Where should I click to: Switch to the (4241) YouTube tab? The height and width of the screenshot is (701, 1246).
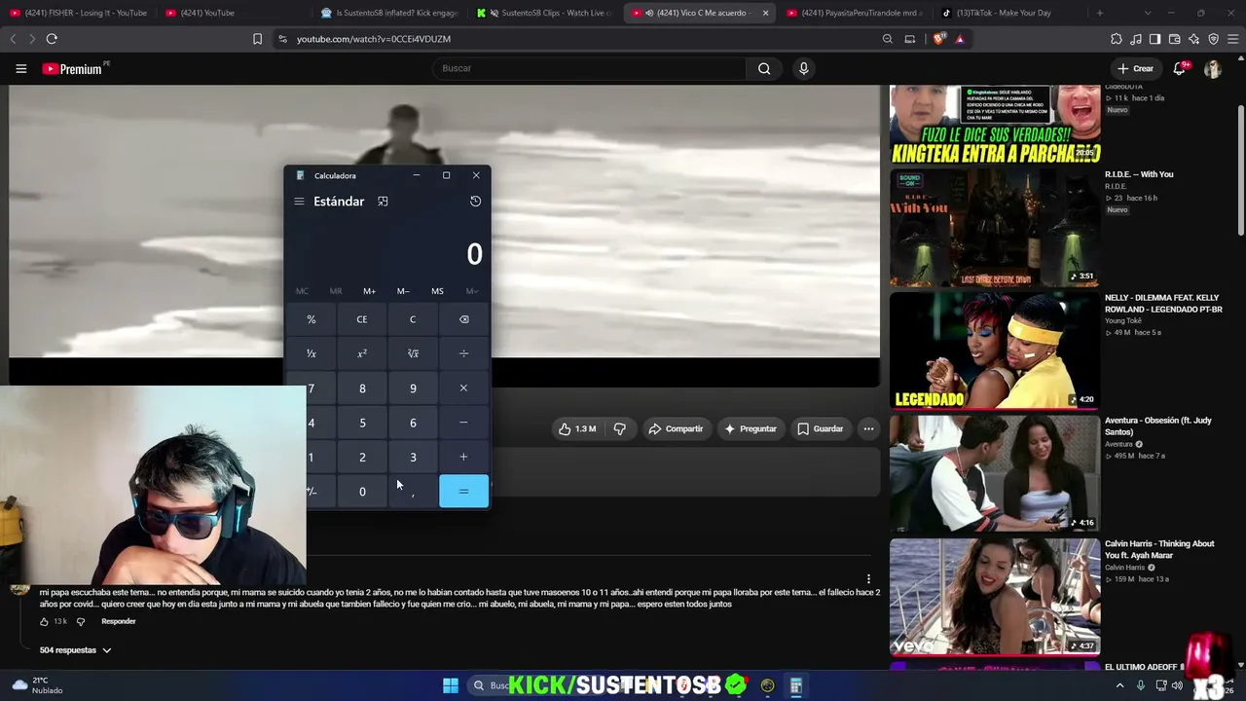coord(234,13)
